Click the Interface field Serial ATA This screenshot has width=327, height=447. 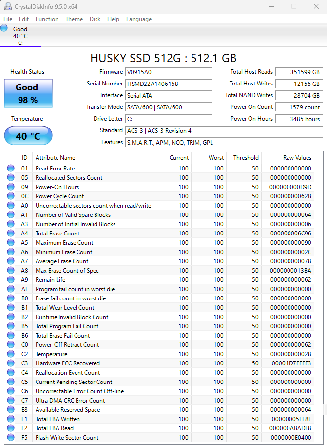169,95
